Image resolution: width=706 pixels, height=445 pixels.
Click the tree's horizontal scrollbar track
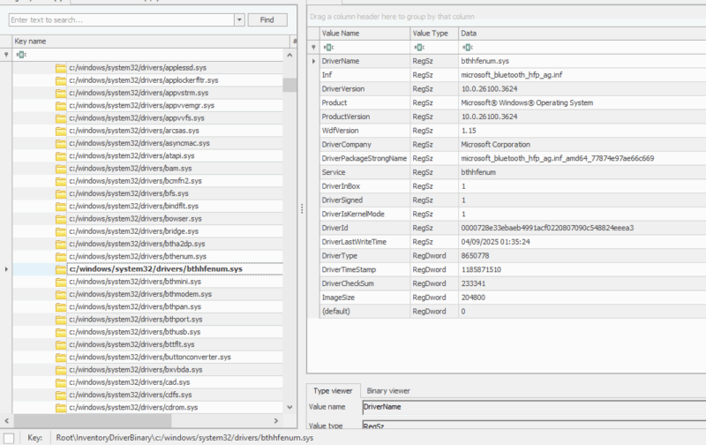point(150,421)
